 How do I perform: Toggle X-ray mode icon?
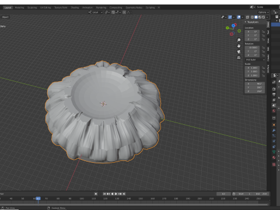(247, 17)
